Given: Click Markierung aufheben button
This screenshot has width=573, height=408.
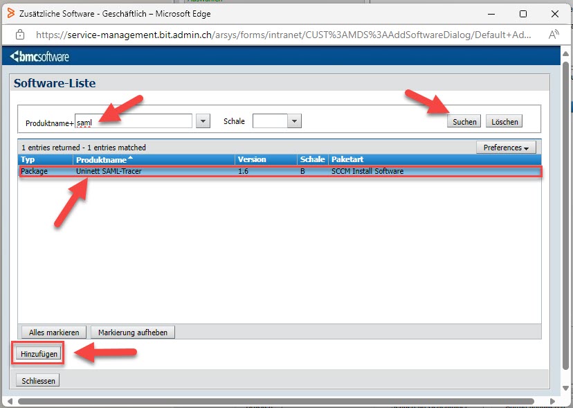Looking at the screenshot, I should (133, 332).
